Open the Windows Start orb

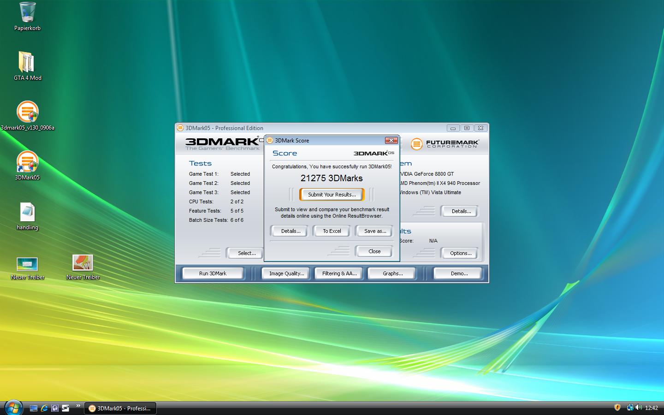[x=13, y=407]
